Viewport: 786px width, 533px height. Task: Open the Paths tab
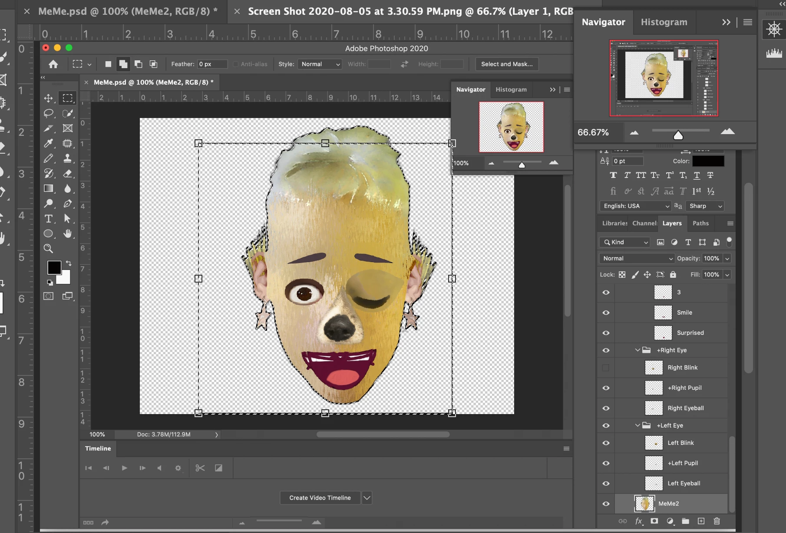700,223
